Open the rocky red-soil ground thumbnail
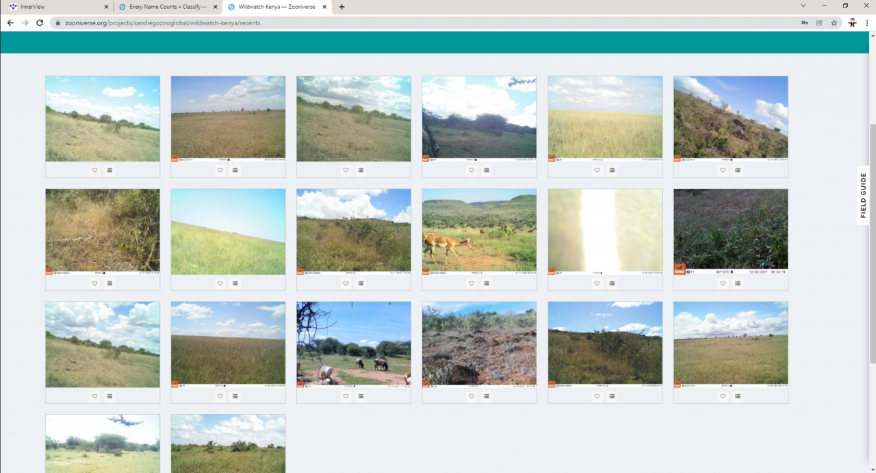Viewport: 876px width, 473px height. 479,344
